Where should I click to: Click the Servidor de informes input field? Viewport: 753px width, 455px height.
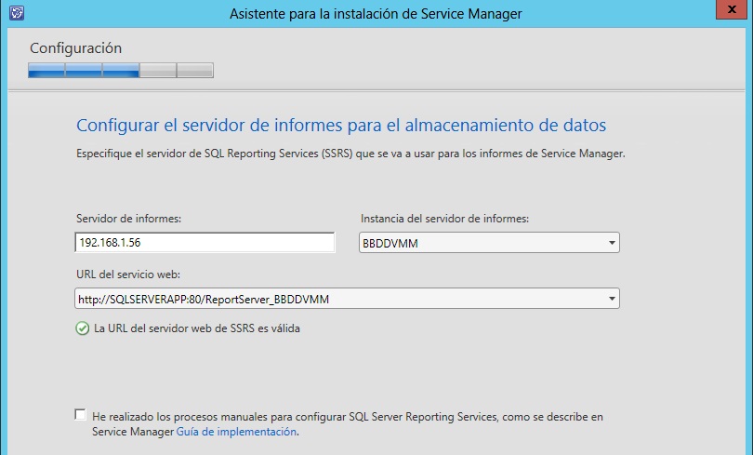[205, 243]
